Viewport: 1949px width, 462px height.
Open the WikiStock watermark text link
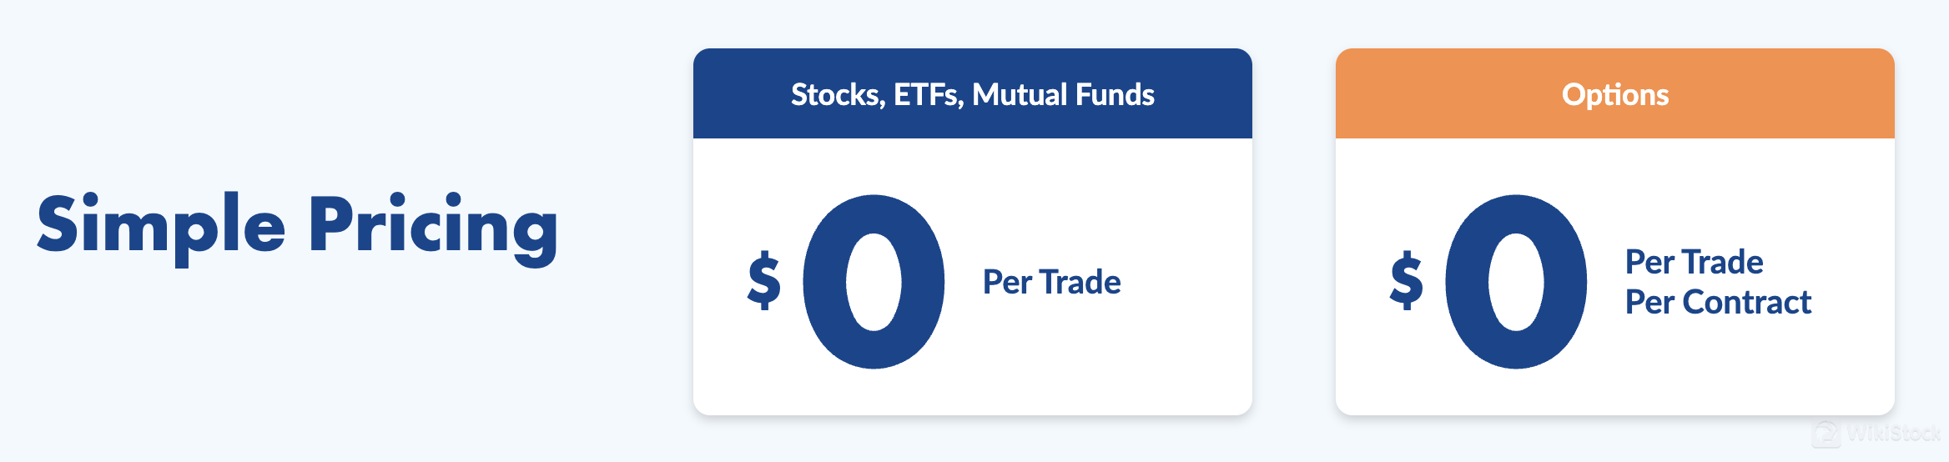[x=1894, y=434]
